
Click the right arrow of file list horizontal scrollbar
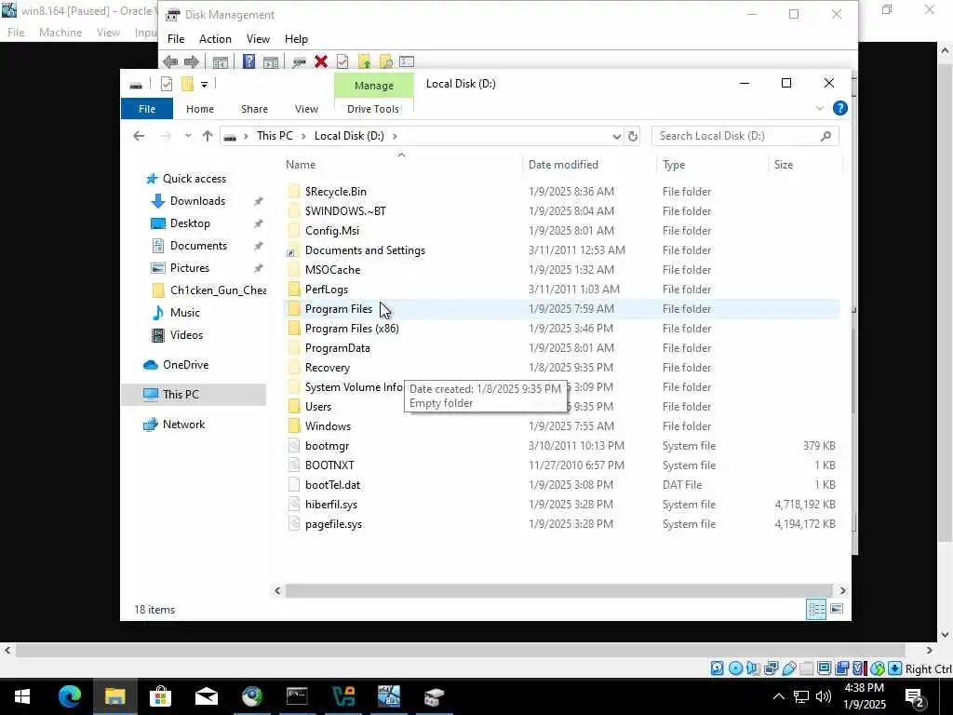coord(841,590)
